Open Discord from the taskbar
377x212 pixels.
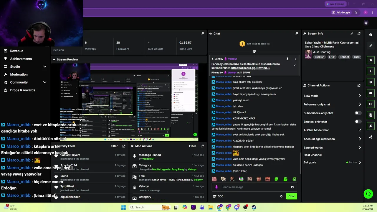pyautogui.click(x=237, y=207)
